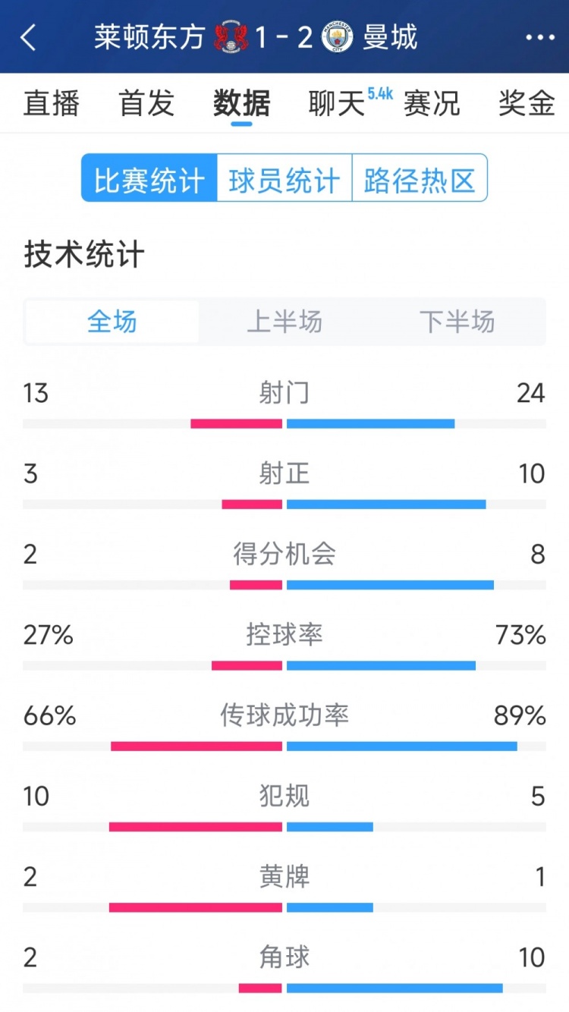569x1012 pixels.
Task: Open 球员统计 player statistics panel
Action: coord(283,177)
